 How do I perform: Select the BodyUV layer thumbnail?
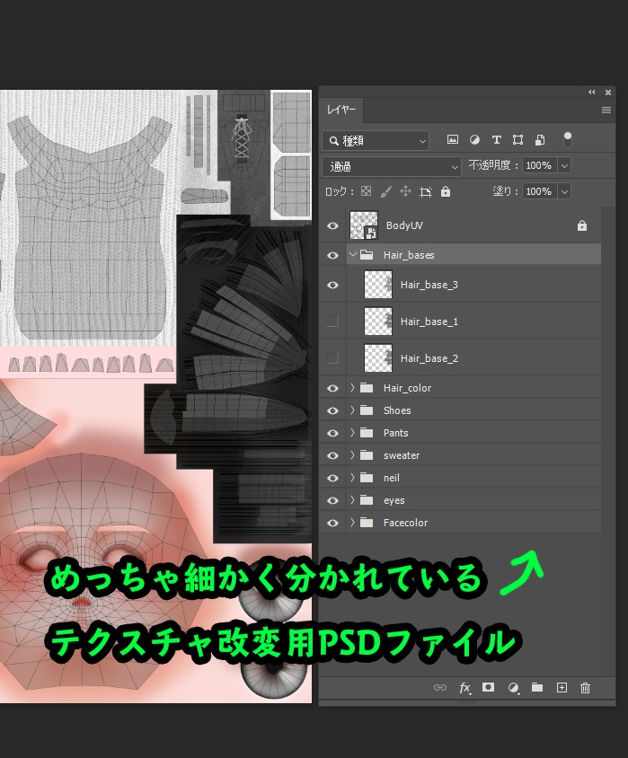pos(364,225)
